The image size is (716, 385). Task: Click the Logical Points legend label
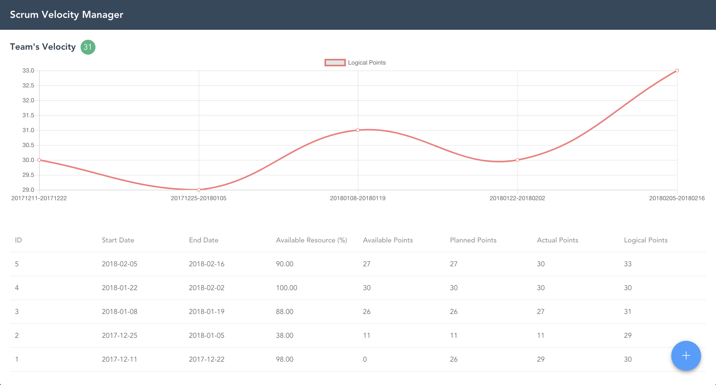tap(367, 62)
